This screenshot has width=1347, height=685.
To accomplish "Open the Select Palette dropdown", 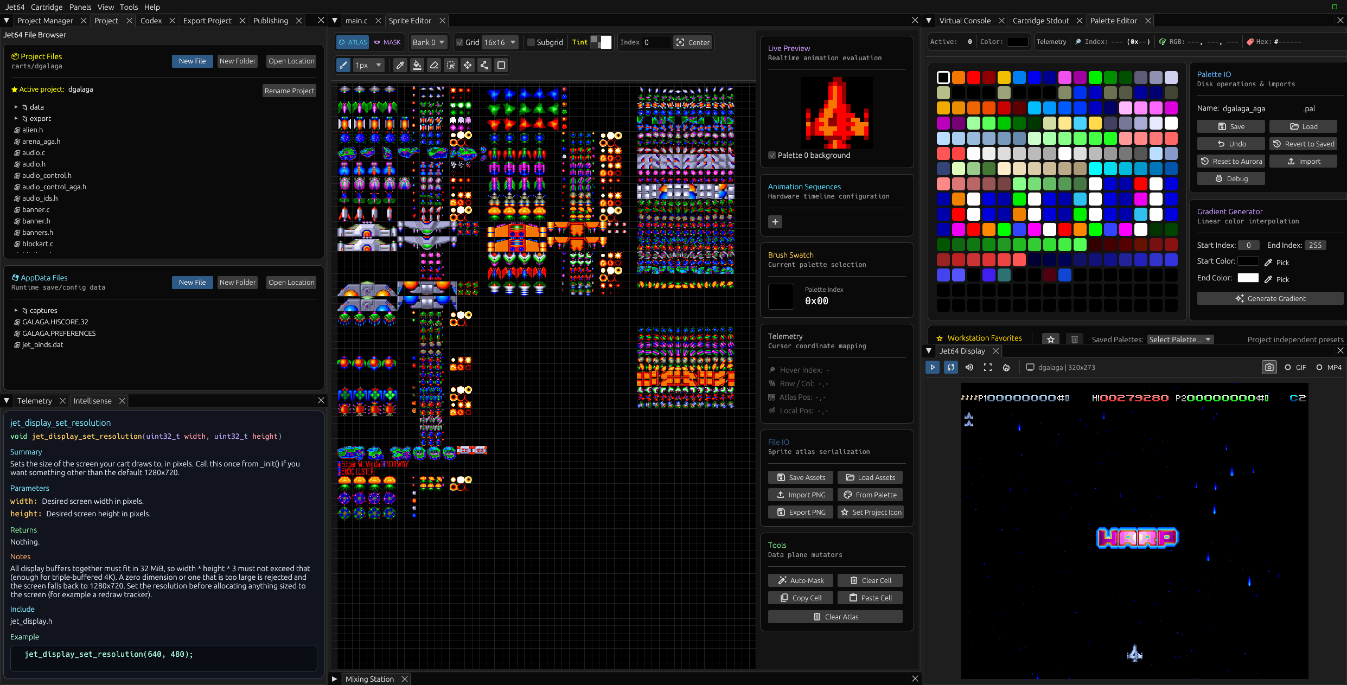I will coord(1180,340).
